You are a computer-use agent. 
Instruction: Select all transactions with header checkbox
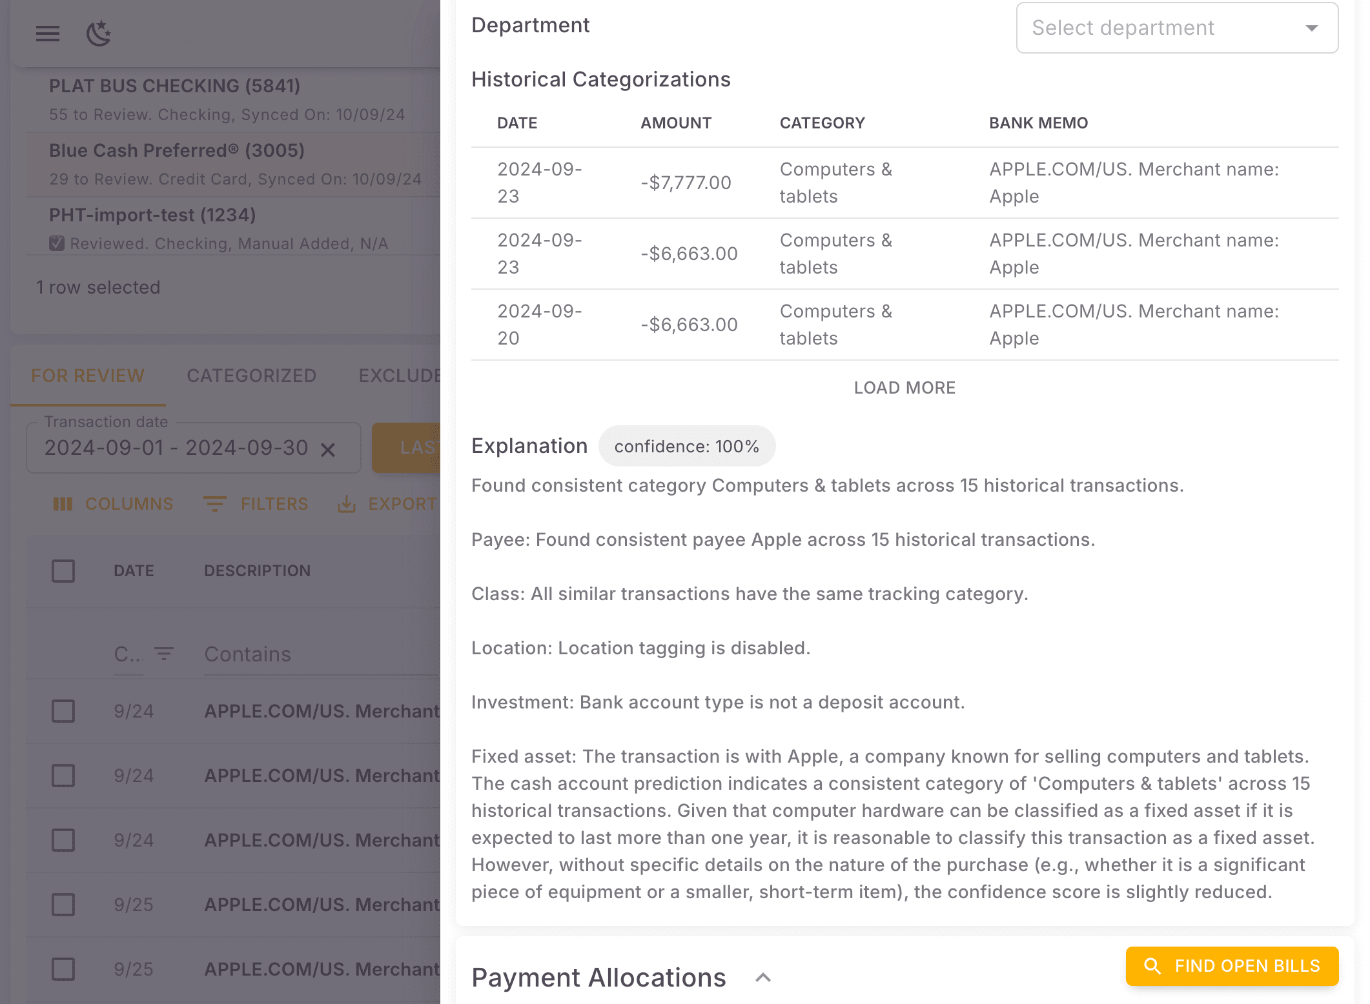tap(63, 570)
